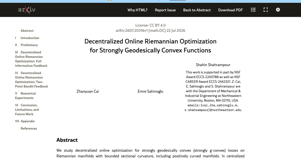This screenshot has width=301, height=158.
Task: Click the paper title heading
Action: pyautogui.click(x=150, y=46)
